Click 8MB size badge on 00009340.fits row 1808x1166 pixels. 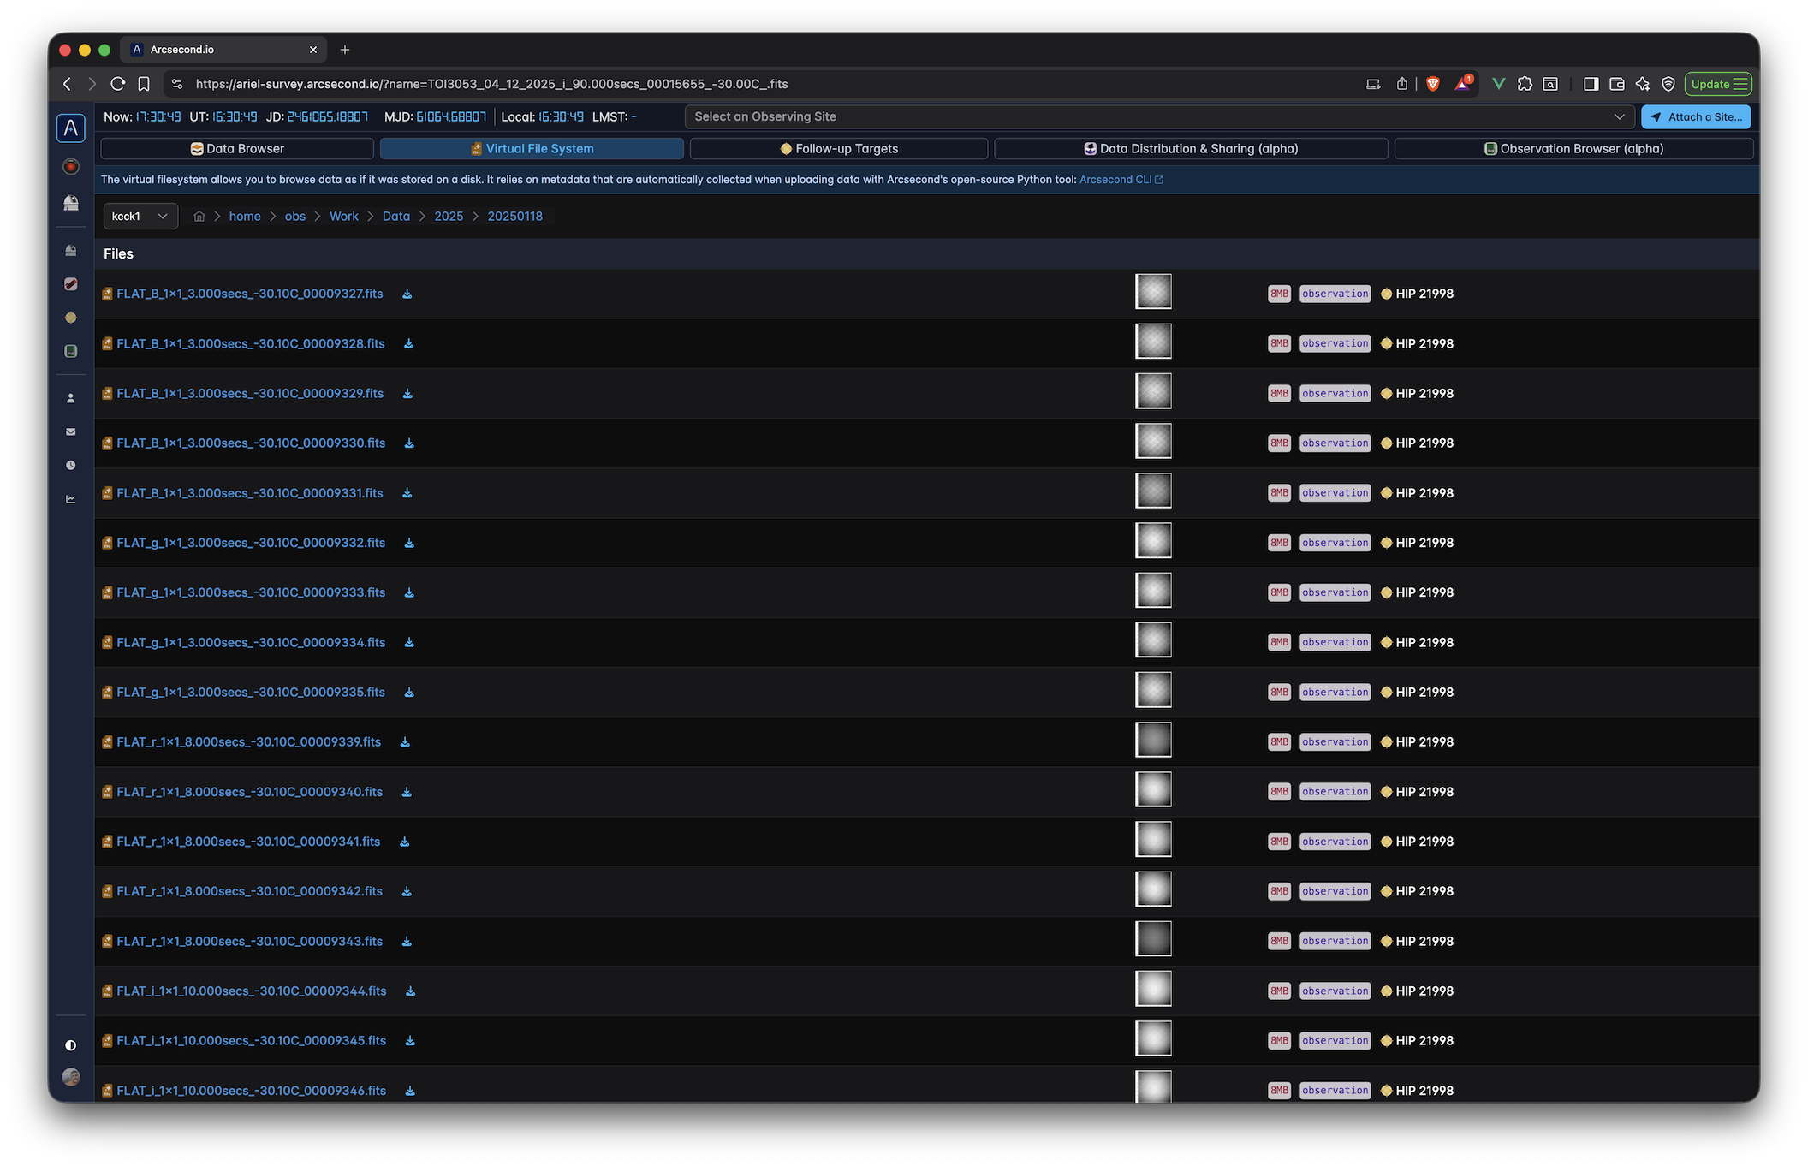(x=1279, y=792)
